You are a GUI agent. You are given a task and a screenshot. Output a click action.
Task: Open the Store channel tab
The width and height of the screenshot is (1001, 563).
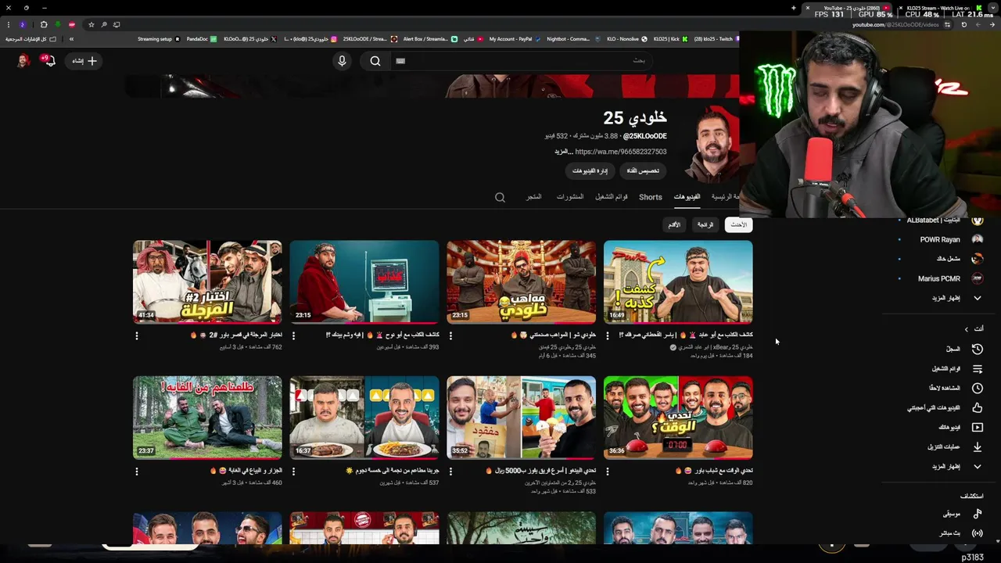tap(534, 197)
